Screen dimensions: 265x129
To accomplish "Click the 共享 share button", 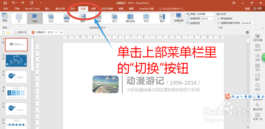I will click(258, 9).
